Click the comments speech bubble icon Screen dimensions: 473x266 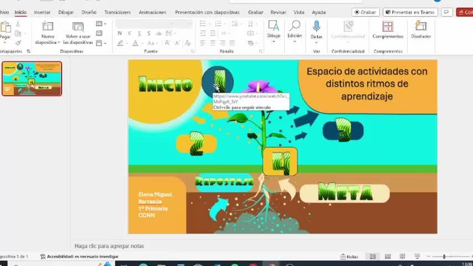[x=447, y=12]
